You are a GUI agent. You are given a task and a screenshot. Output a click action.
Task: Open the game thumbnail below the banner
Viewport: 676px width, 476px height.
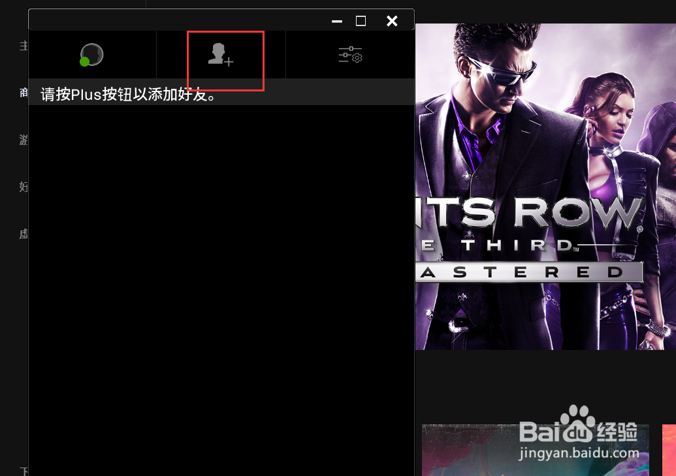pos(536,450)
